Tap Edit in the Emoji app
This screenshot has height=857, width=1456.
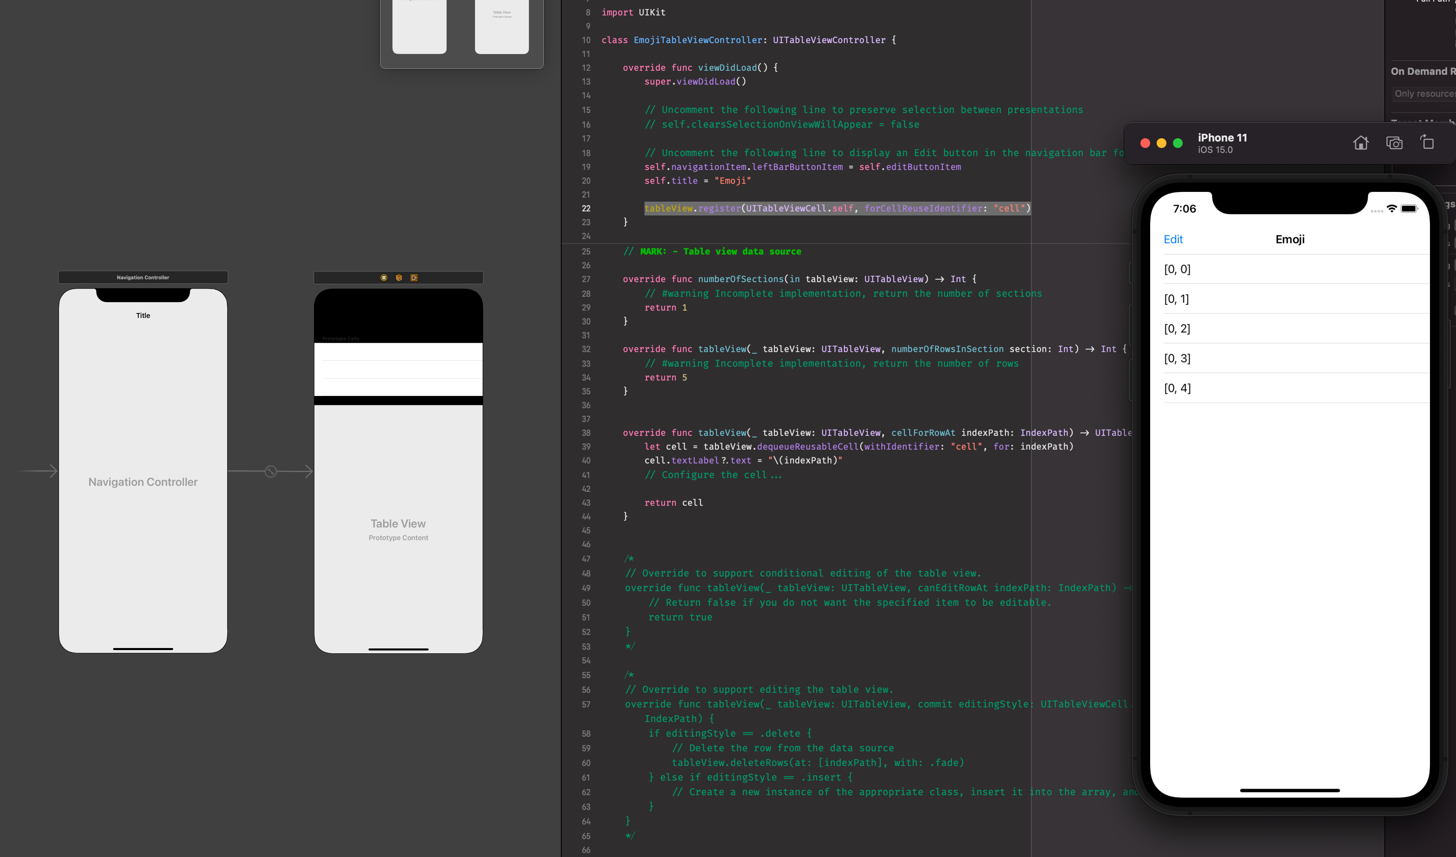tap(1173, 239)
